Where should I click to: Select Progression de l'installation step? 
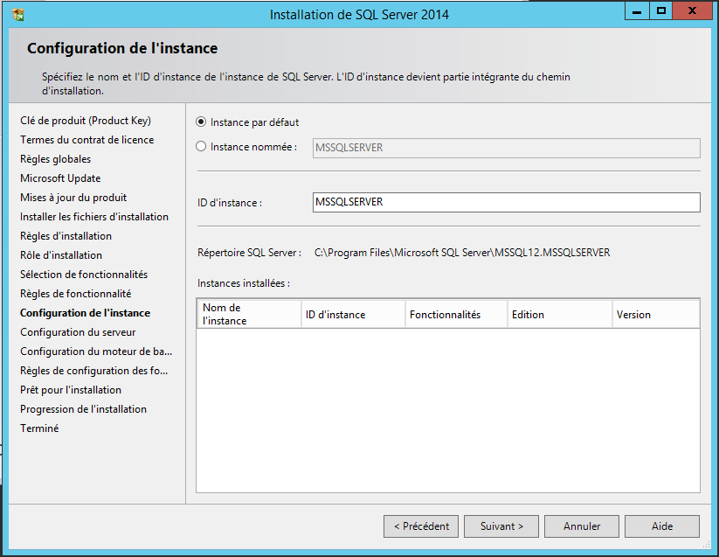click(84, 410)
